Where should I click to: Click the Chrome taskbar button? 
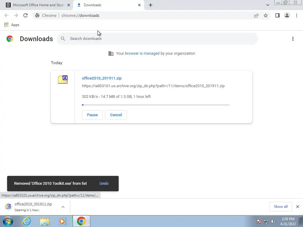click(x=81, y=221)
